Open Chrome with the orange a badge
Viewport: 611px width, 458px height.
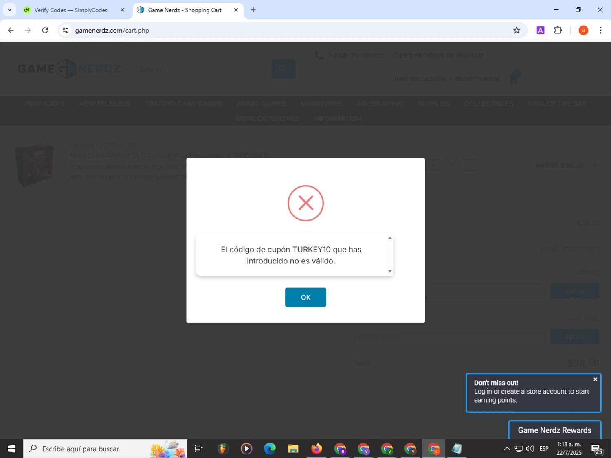pyautogui.click(x=434, y=449)
